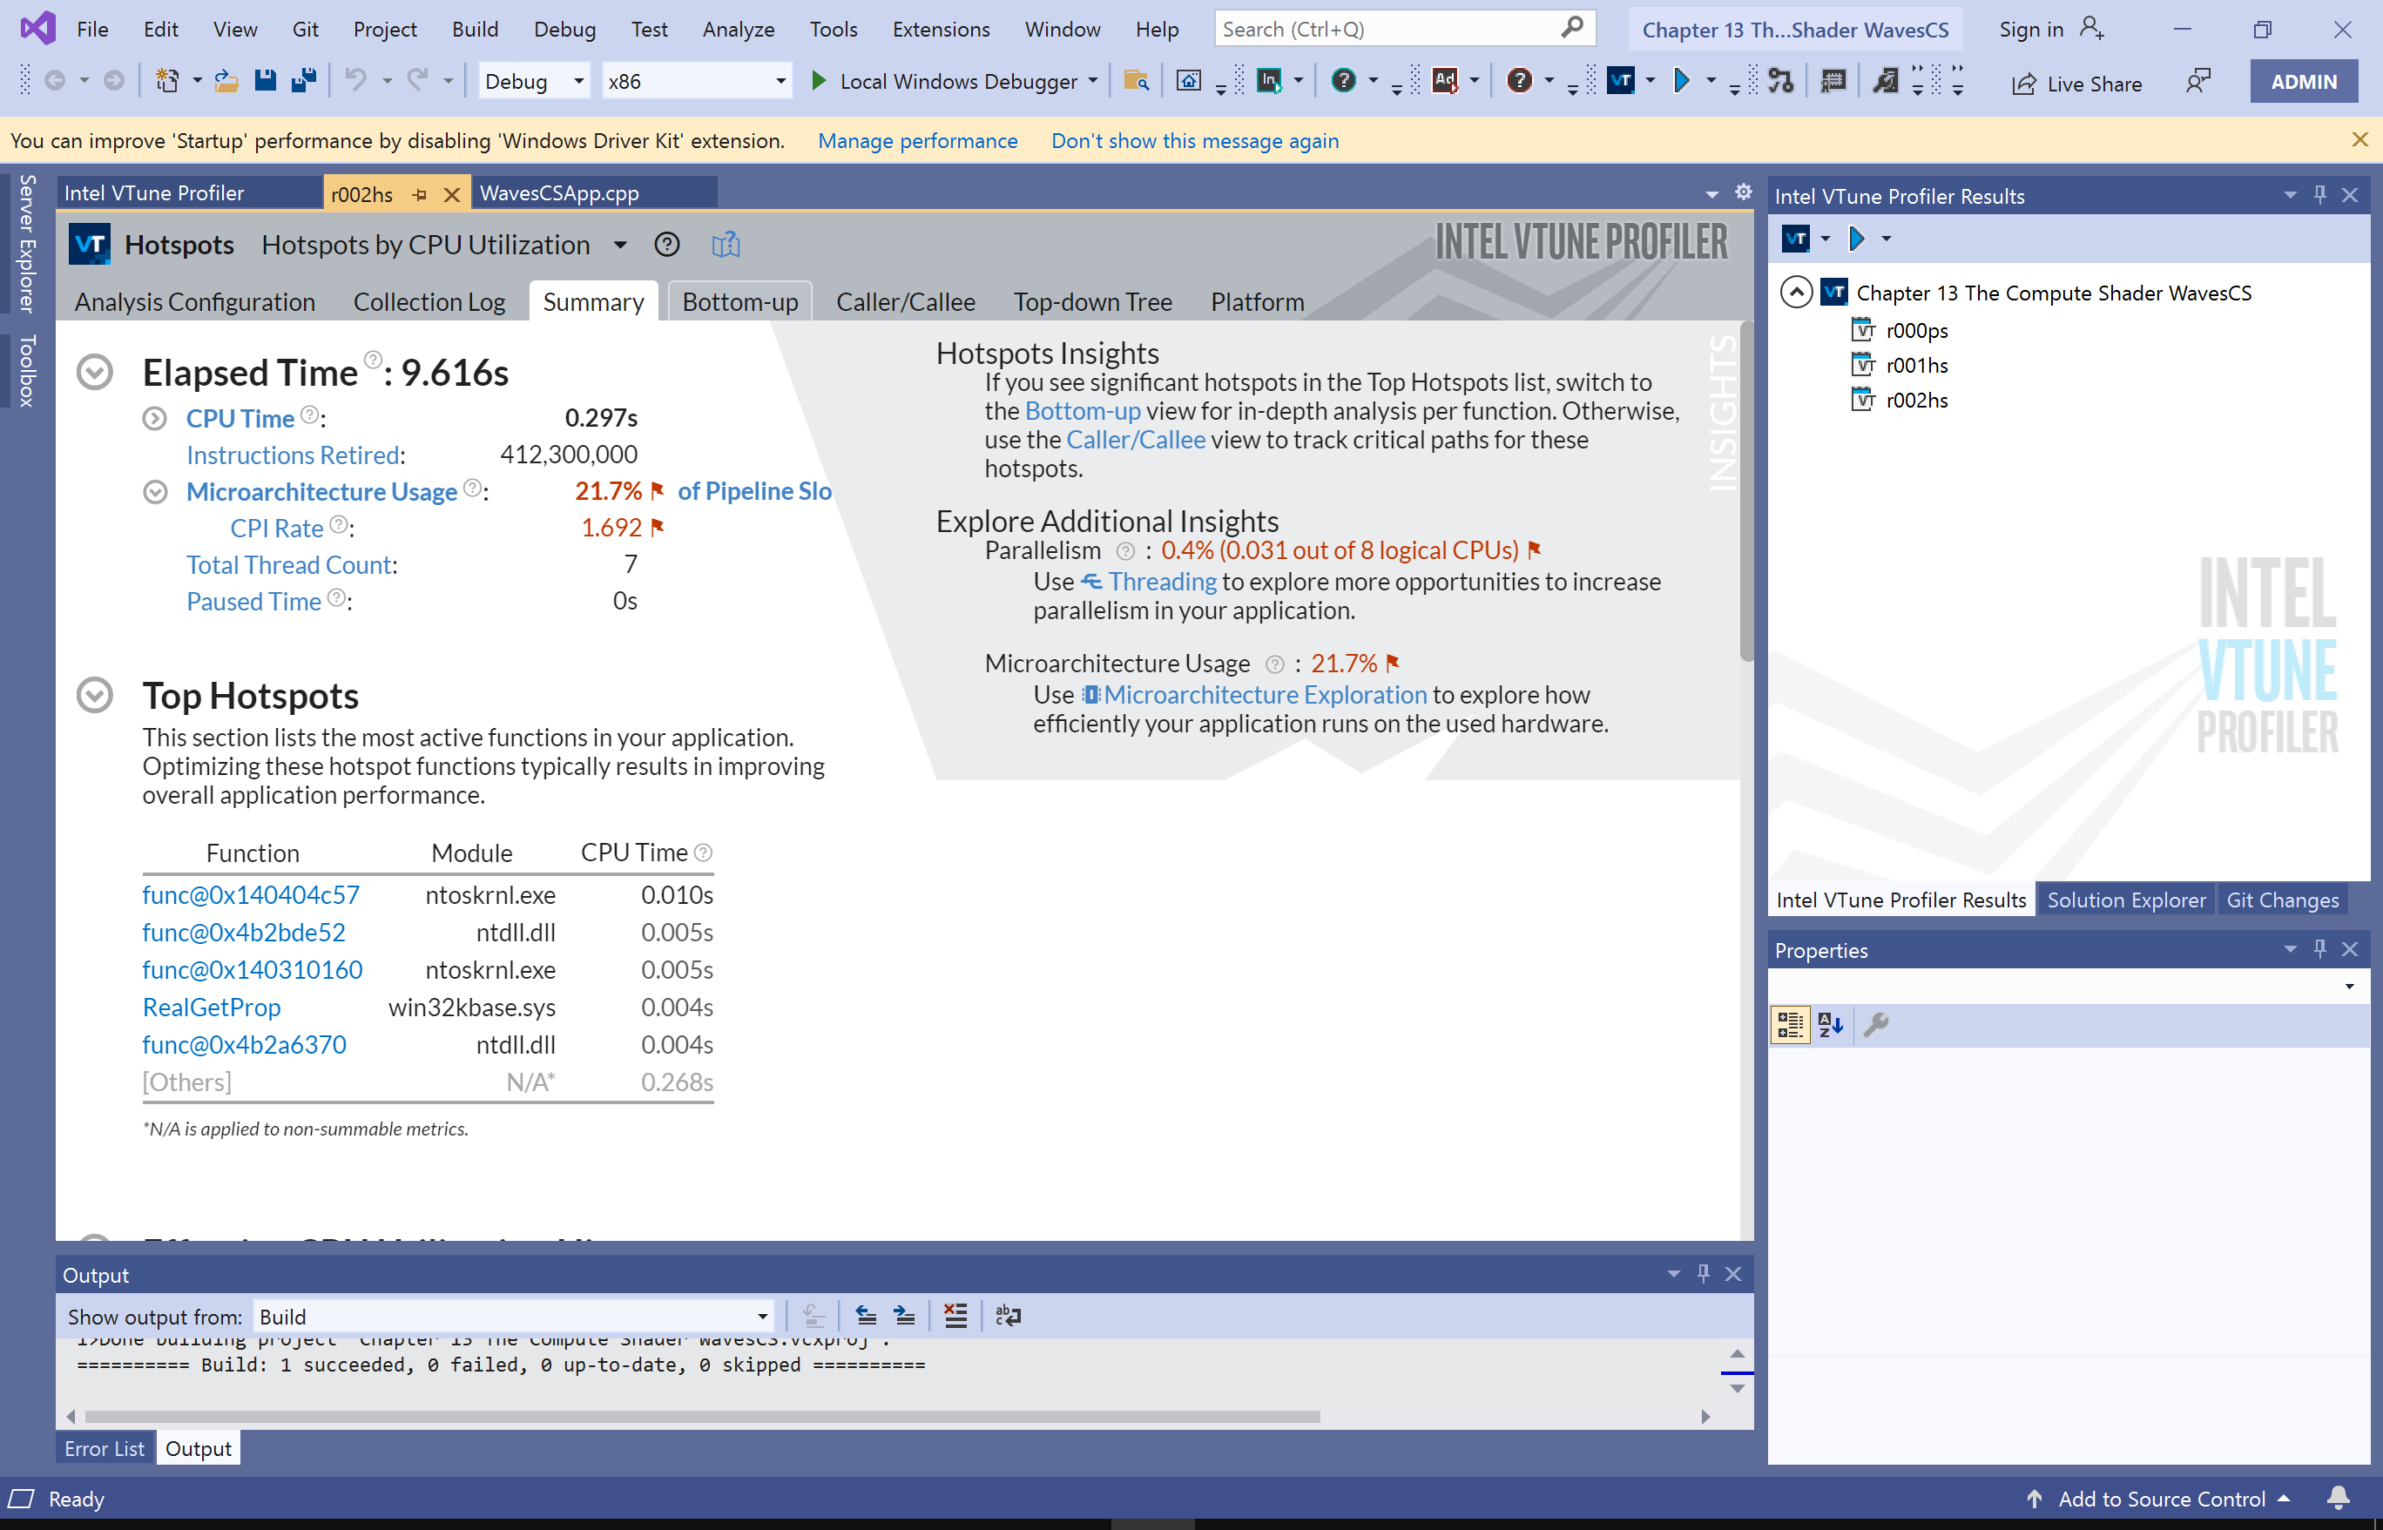Click the Feedback icon beside Live Share
This screenshot has width=2383, height=1530.
(2197, 82)
